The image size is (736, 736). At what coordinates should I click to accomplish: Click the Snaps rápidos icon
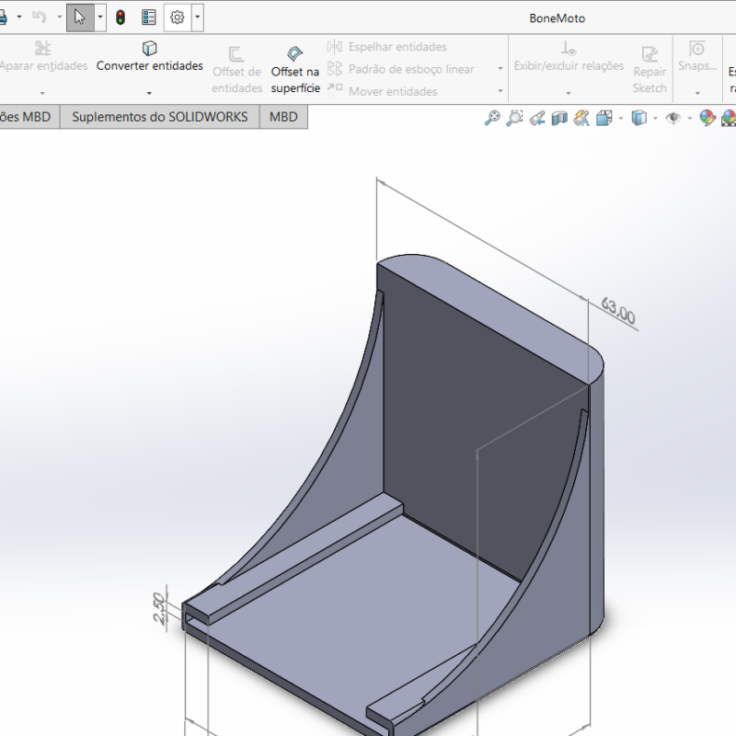pyautogui.click(x=697, y=48)
